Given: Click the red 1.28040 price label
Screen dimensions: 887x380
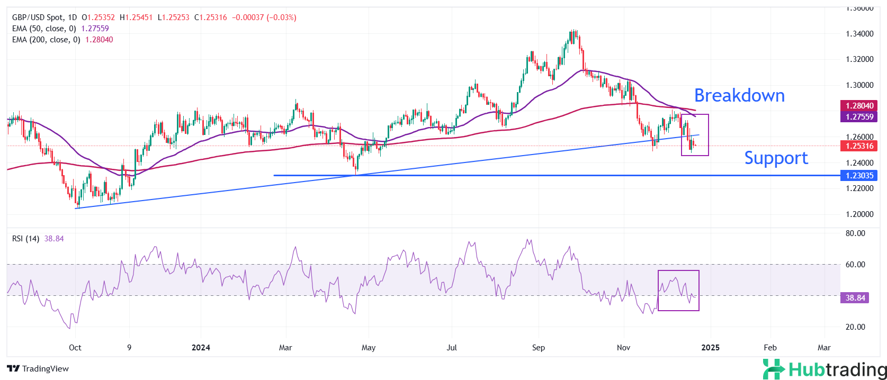Looking at the screenshot, I should click(x=858, y=106).
